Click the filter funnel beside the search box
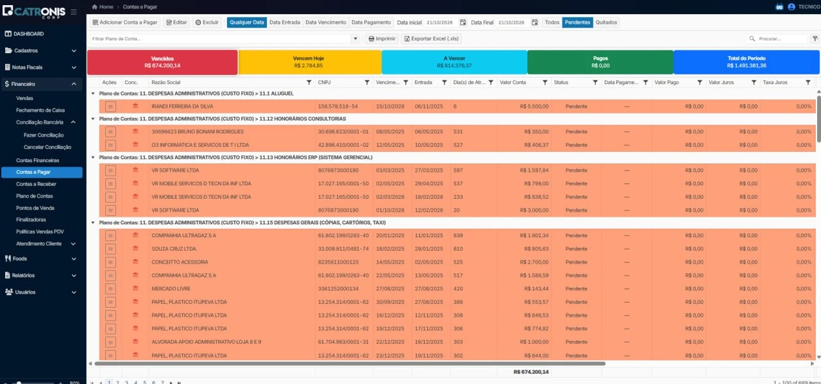 815,38
